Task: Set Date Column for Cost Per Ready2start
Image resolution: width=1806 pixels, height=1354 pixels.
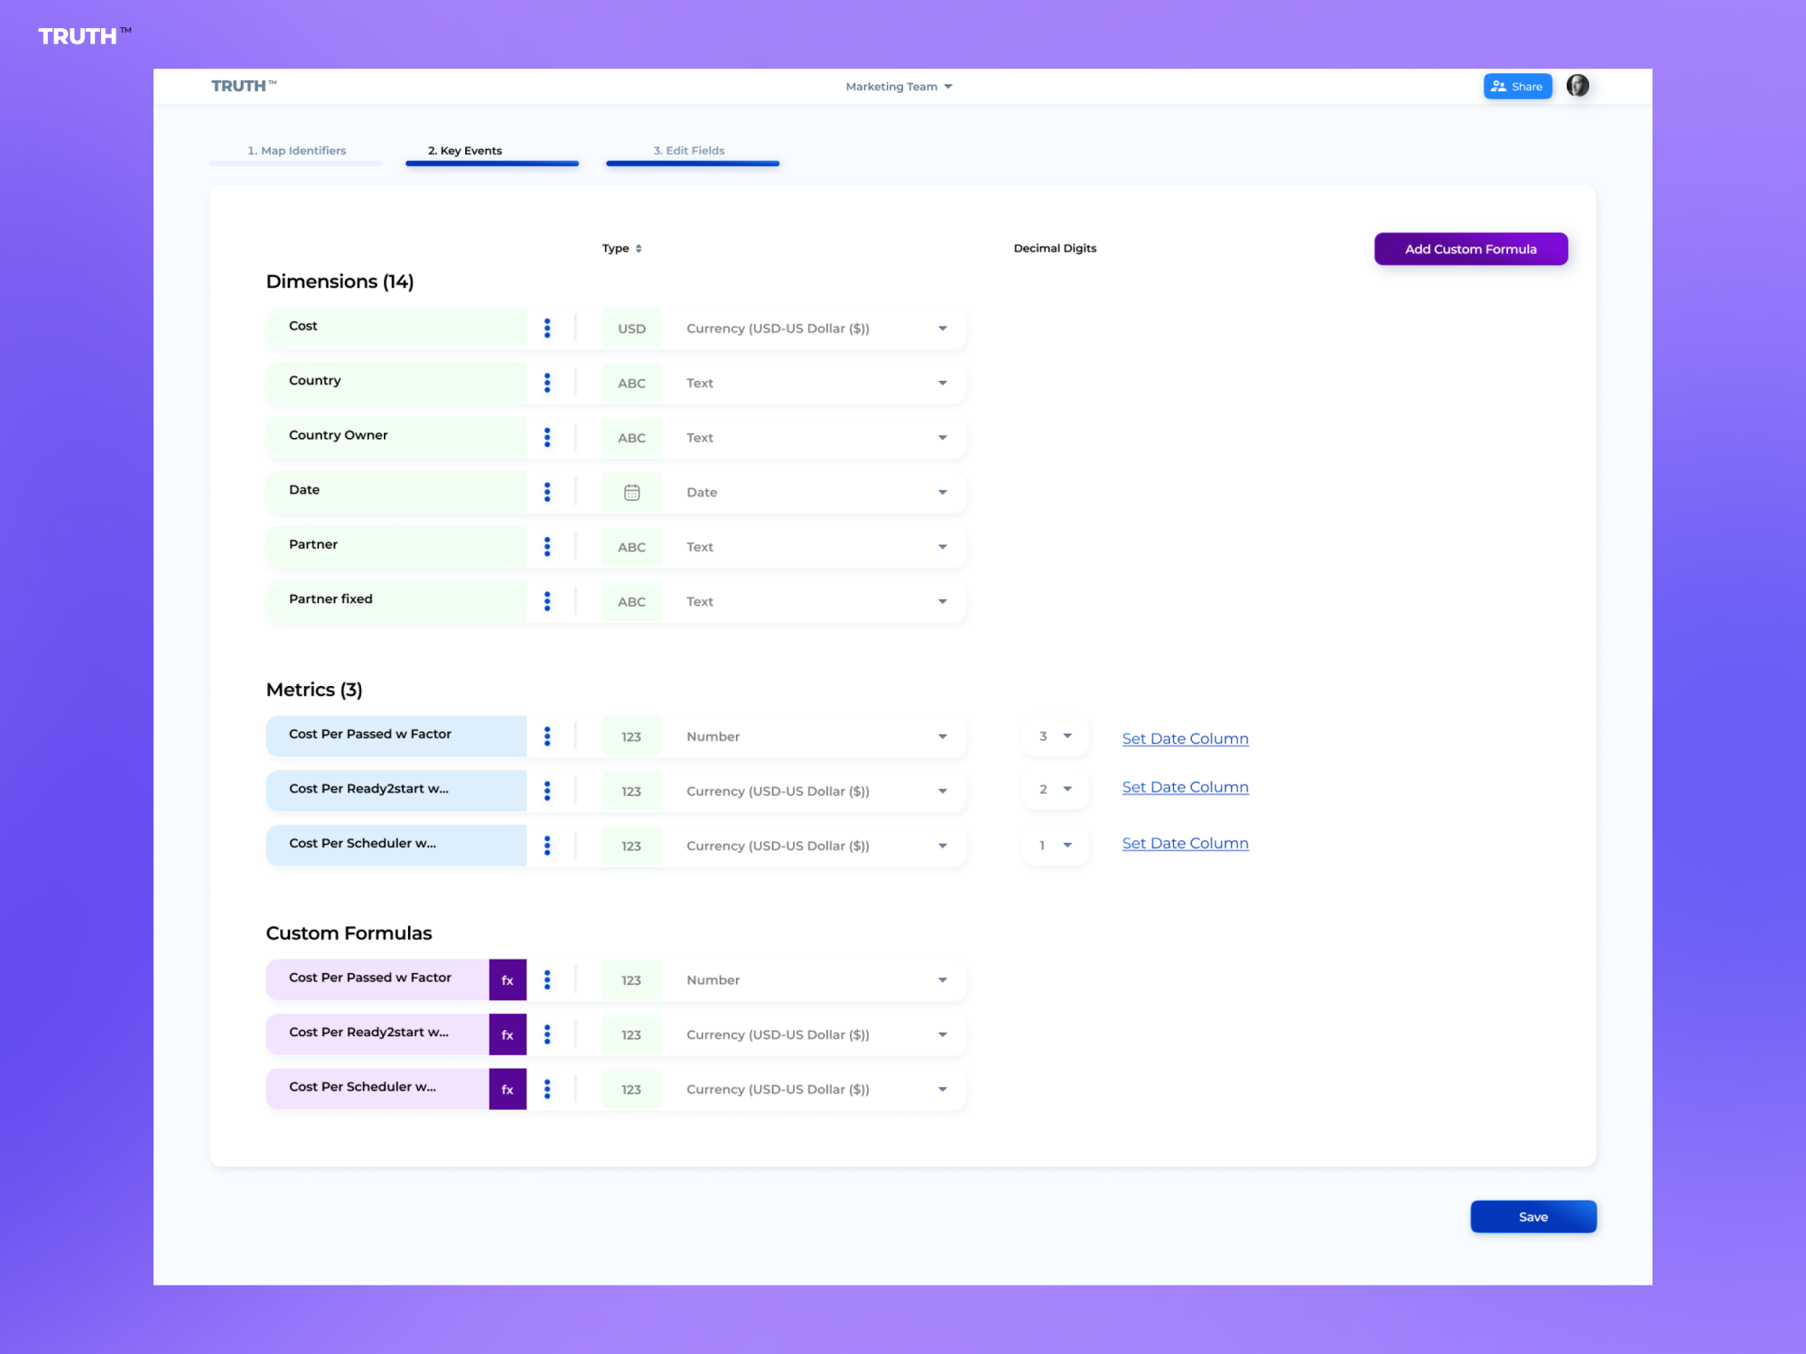Action: (x=1185, y=787)
